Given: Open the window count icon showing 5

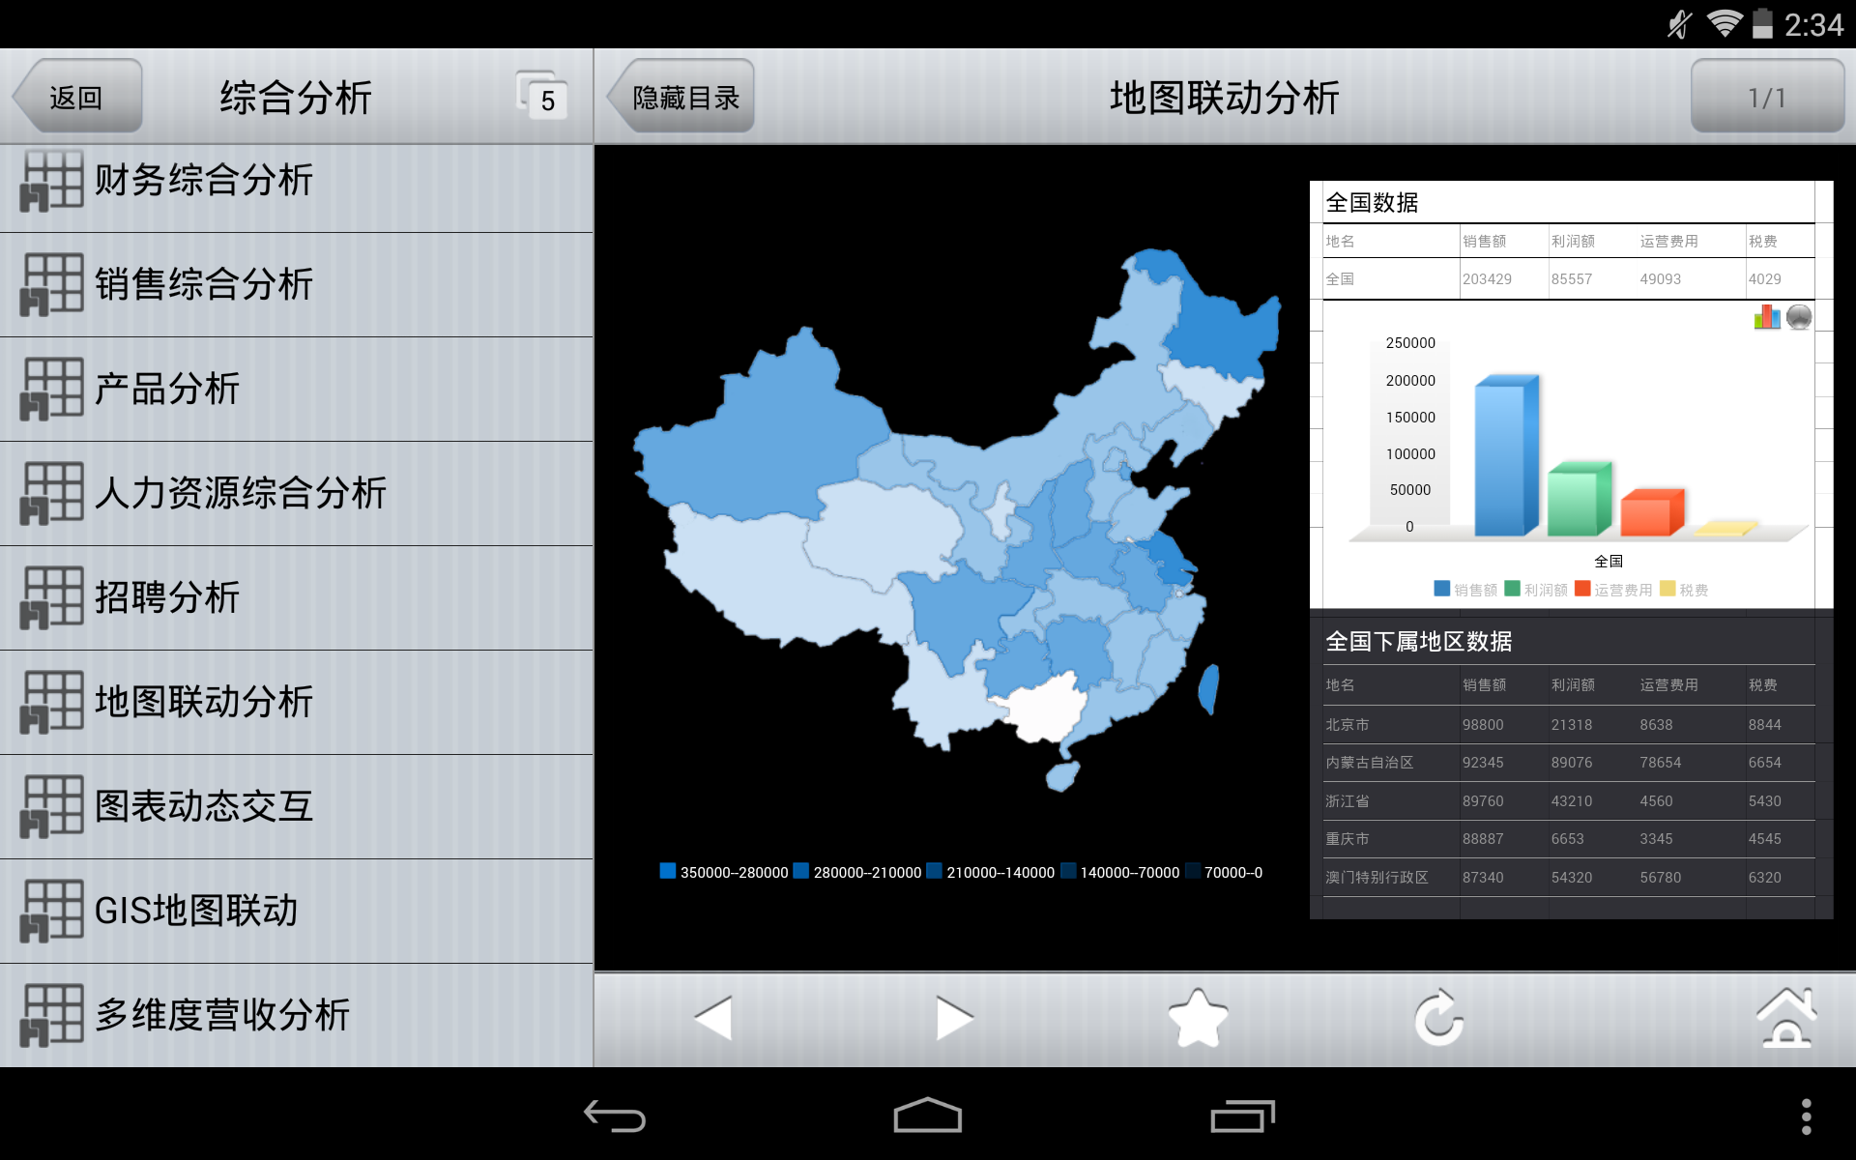Looking at the screenshot, I should (x=541, y=95).
